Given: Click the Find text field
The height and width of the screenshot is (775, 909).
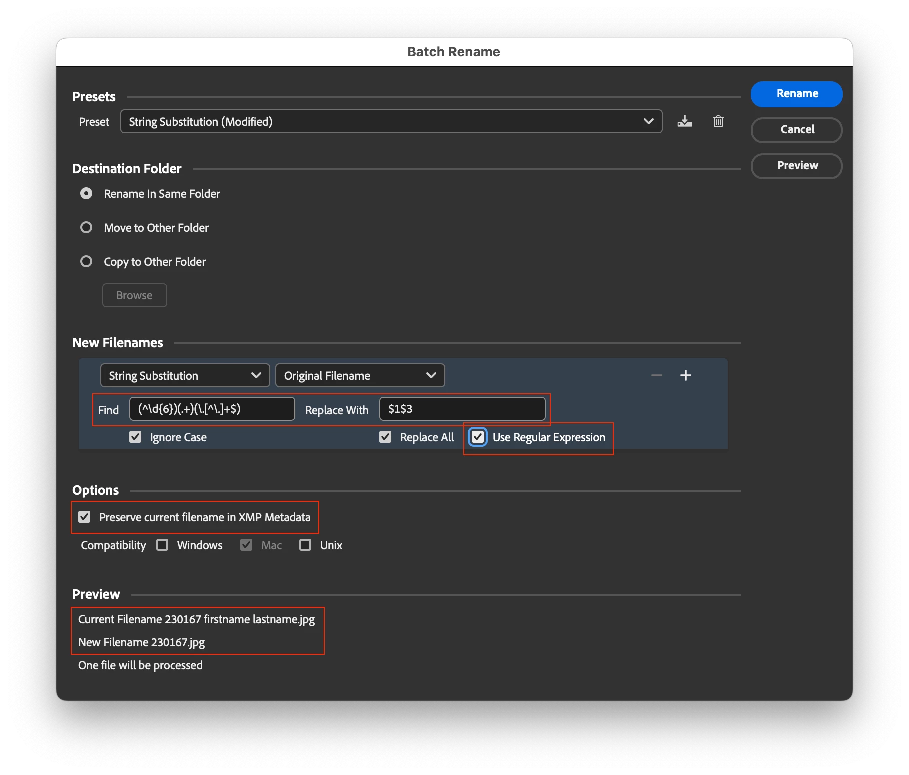Looking at the screenshot, I should click(x=212, y=409).
